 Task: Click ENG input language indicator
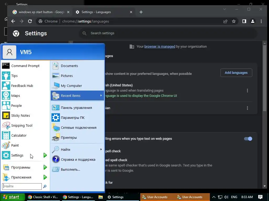pos(234,197)
